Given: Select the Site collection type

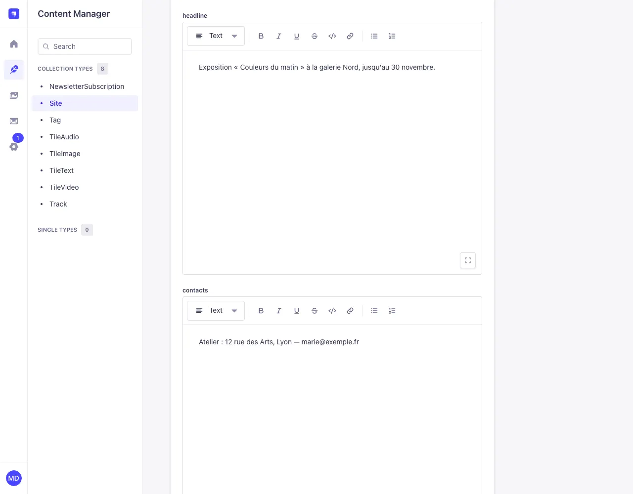Looking at the screenshot, I should tap(85, 103).
